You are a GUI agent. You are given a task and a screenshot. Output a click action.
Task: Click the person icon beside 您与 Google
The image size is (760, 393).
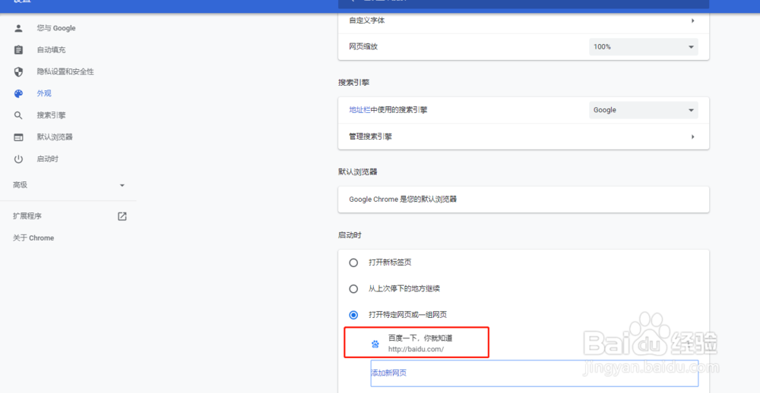(x=18, y=28)
